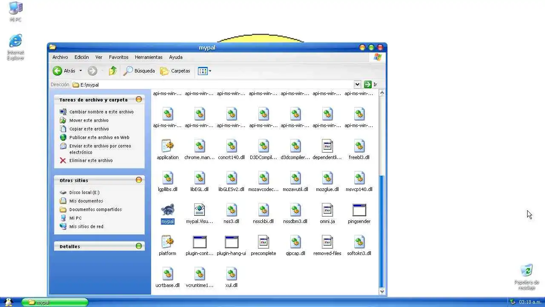
Task: Collapse the Tareas de archivo y carpeta panel
Action: click(x=139, y=99)
